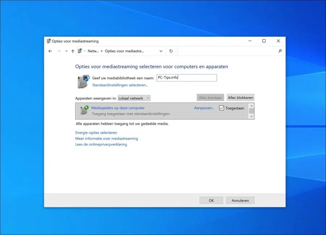This screenshot has width=326, height=235.
Task: Open recent locations chevron beside forward arrow
Action: (x=66, y=51)
